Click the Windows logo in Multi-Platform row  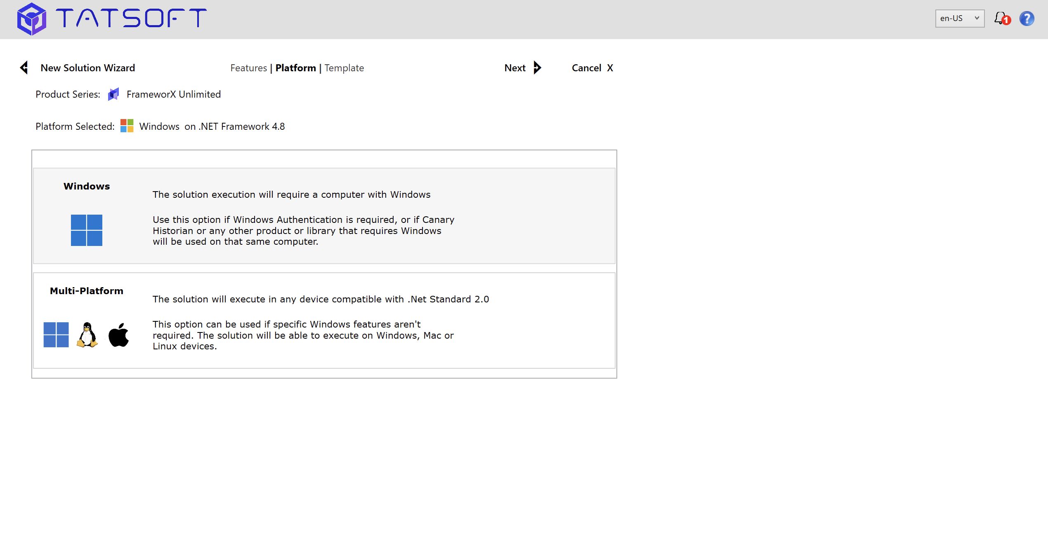pyautogui.click(x=56, y=335)
